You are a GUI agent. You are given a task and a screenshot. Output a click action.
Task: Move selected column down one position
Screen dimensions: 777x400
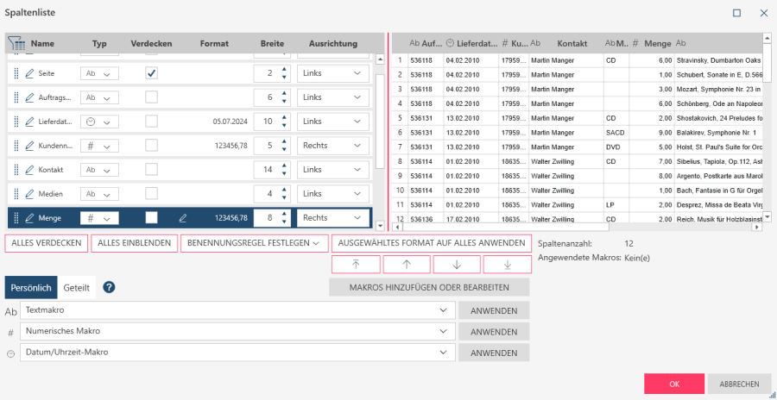coord(457,265)
